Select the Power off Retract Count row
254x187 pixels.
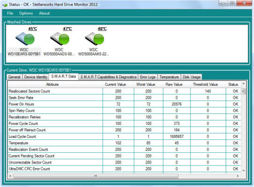[x=124, y=130]
